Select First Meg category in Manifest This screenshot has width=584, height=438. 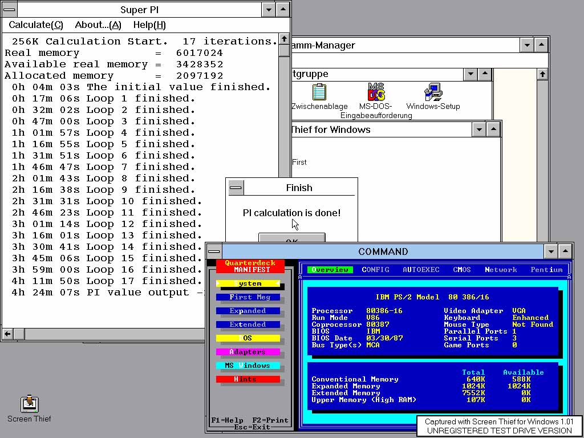248,297
